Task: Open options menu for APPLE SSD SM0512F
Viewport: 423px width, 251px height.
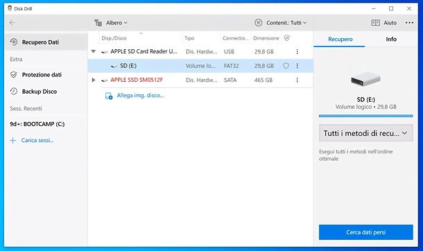Action: 297,80
